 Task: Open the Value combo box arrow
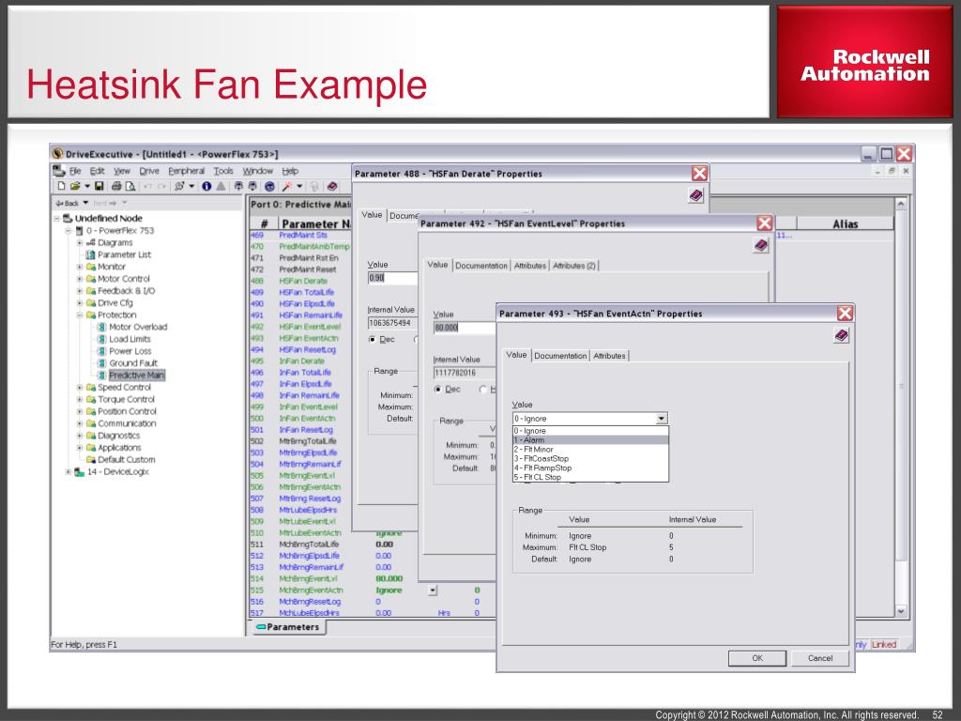click(662, 419)
